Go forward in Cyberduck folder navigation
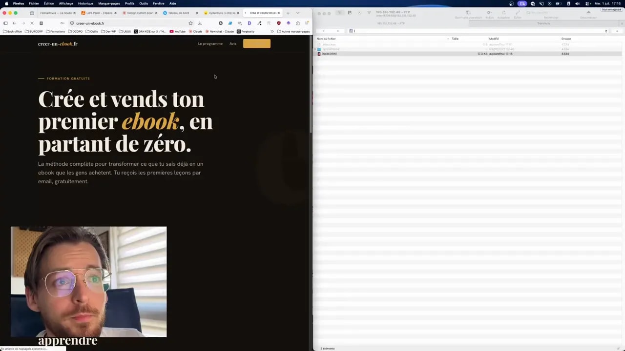 tap(337, 31)
